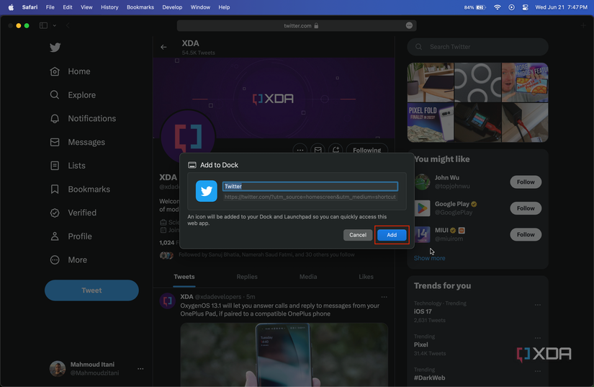594x387 pixels.
Task: Open the Safari sidebar toggle icon
Action: point(44,25)
